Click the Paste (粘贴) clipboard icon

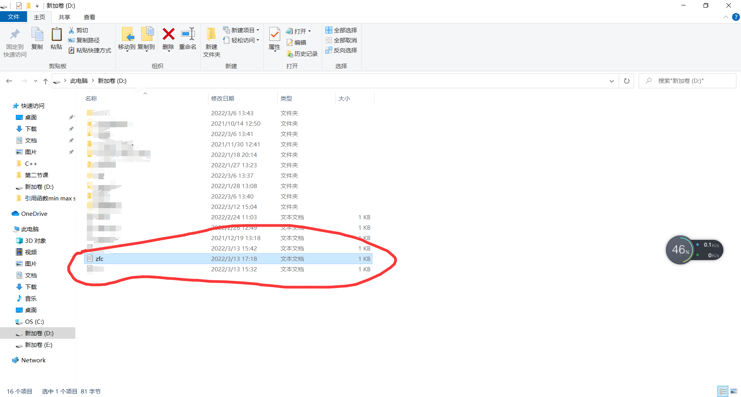(x=56, y=35)
